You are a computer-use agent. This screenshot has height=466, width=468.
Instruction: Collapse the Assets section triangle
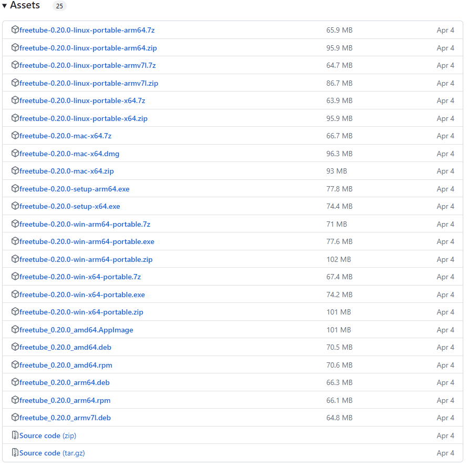click(5, 6)
